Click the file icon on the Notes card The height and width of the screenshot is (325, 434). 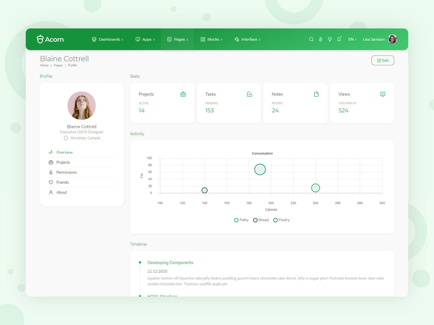[x=316, y=94]
